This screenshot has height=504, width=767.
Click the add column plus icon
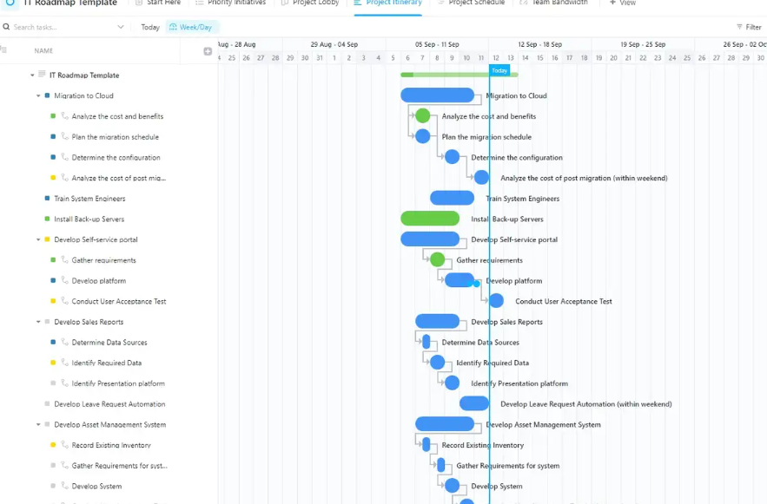click(x=208, y=51)
